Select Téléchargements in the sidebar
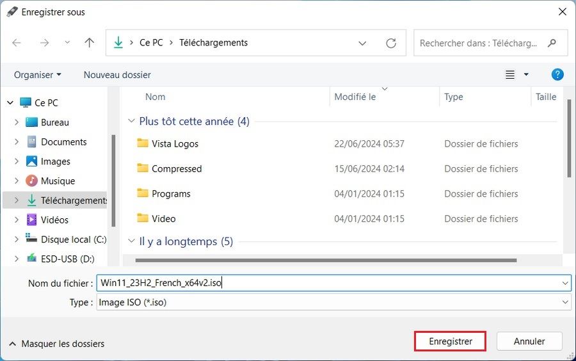Image resolution: width=576 pixels, height=361 pixels. tap(55, 200)
